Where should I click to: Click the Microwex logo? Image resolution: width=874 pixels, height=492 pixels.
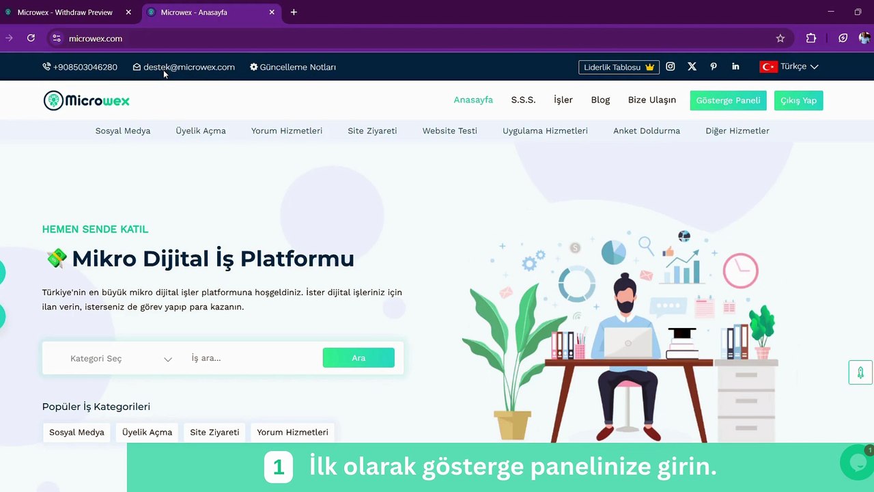click(86, 100)
